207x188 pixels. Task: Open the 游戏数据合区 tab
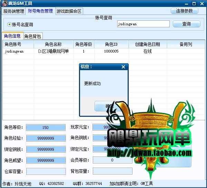point(69,11)
